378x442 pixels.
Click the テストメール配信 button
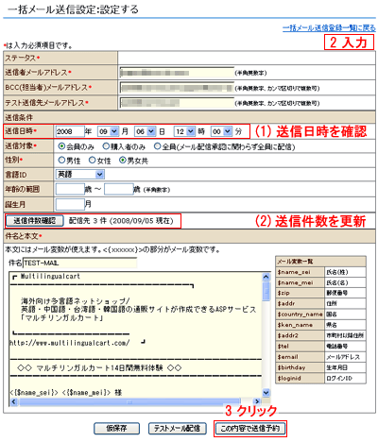[x=178, y=429]
